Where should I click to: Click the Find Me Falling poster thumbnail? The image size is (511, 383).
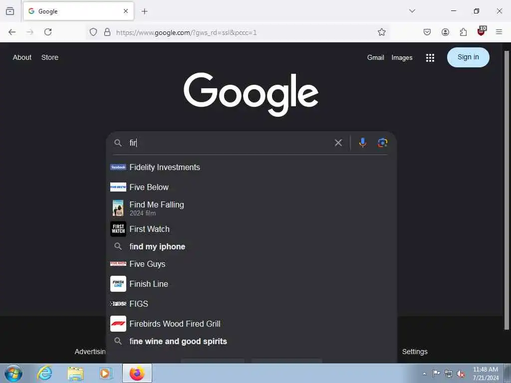click(118, 208)
